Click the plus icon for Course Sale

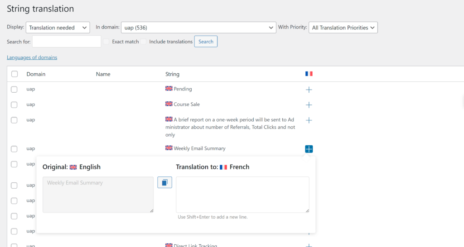pos(309,105)
